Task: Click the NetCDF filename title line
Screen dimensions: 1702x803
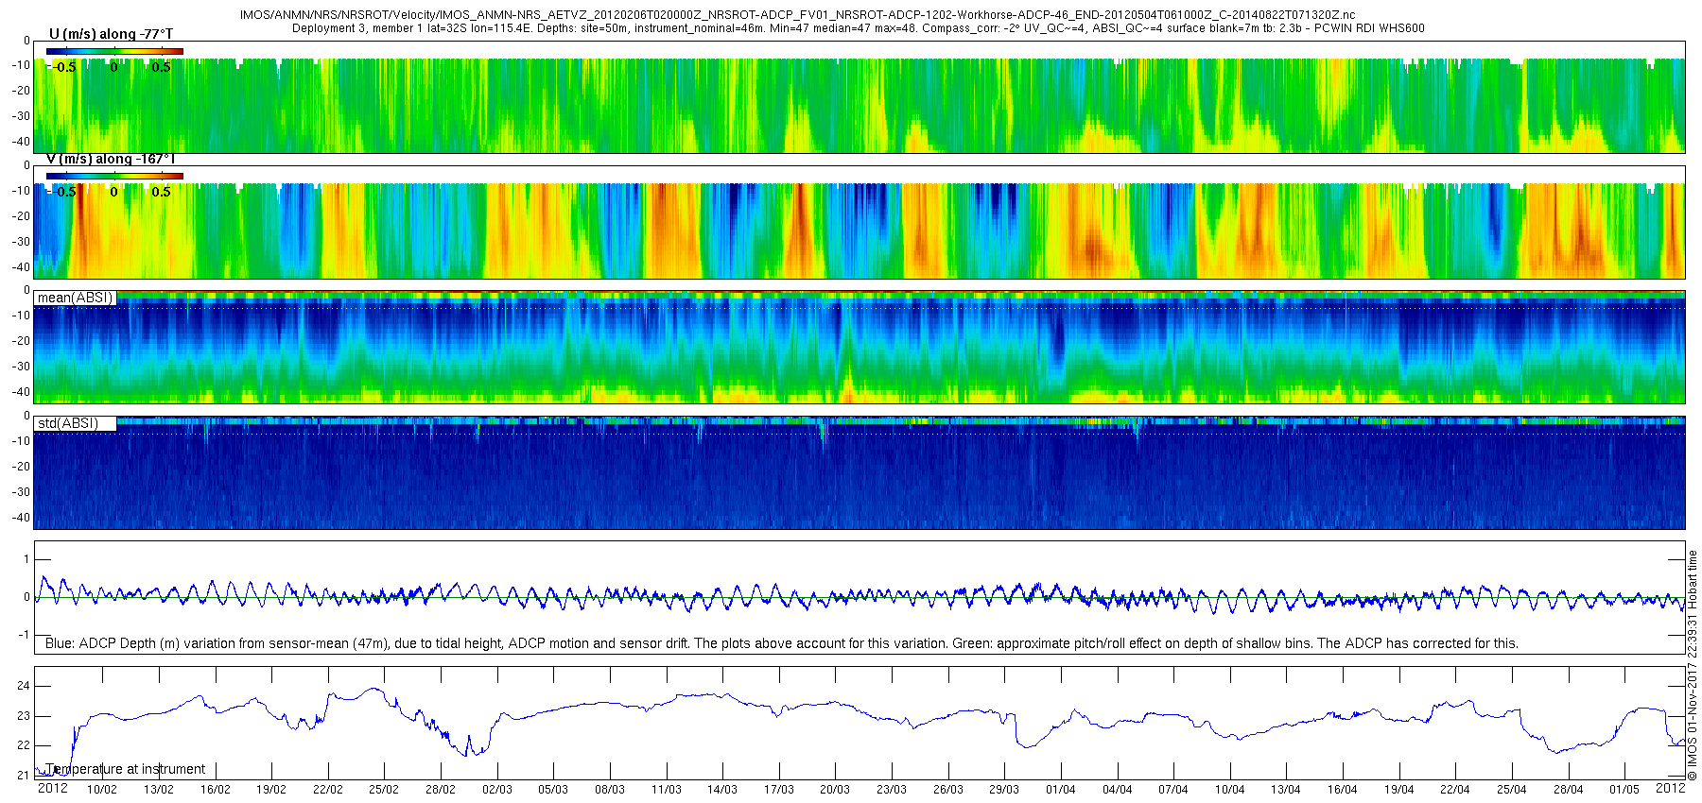Action: point(797,15)
